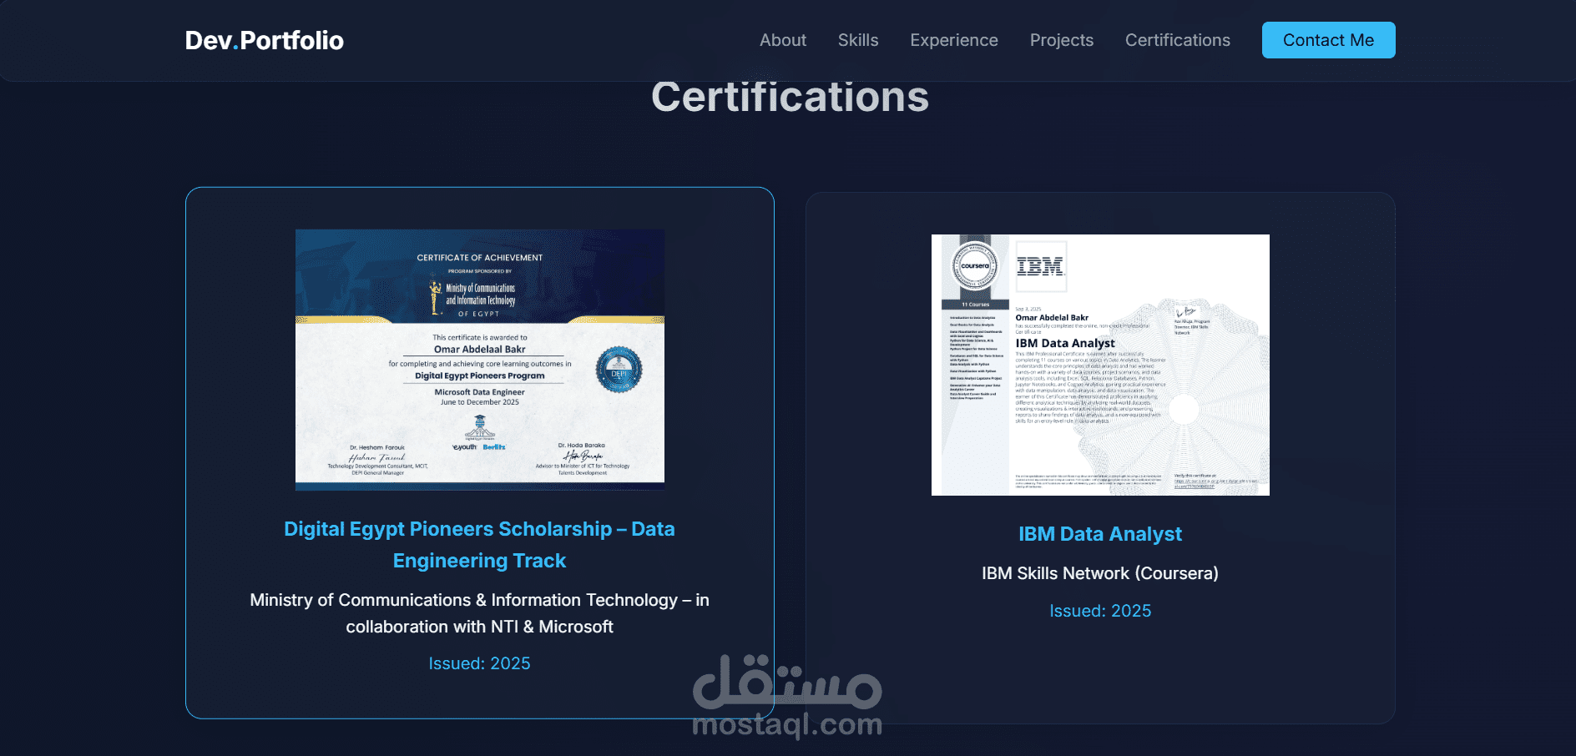Viewport: 1576px width, 756px height.
Task: Go to the About section
Action: pyautogui.click(x=782, y=40)
